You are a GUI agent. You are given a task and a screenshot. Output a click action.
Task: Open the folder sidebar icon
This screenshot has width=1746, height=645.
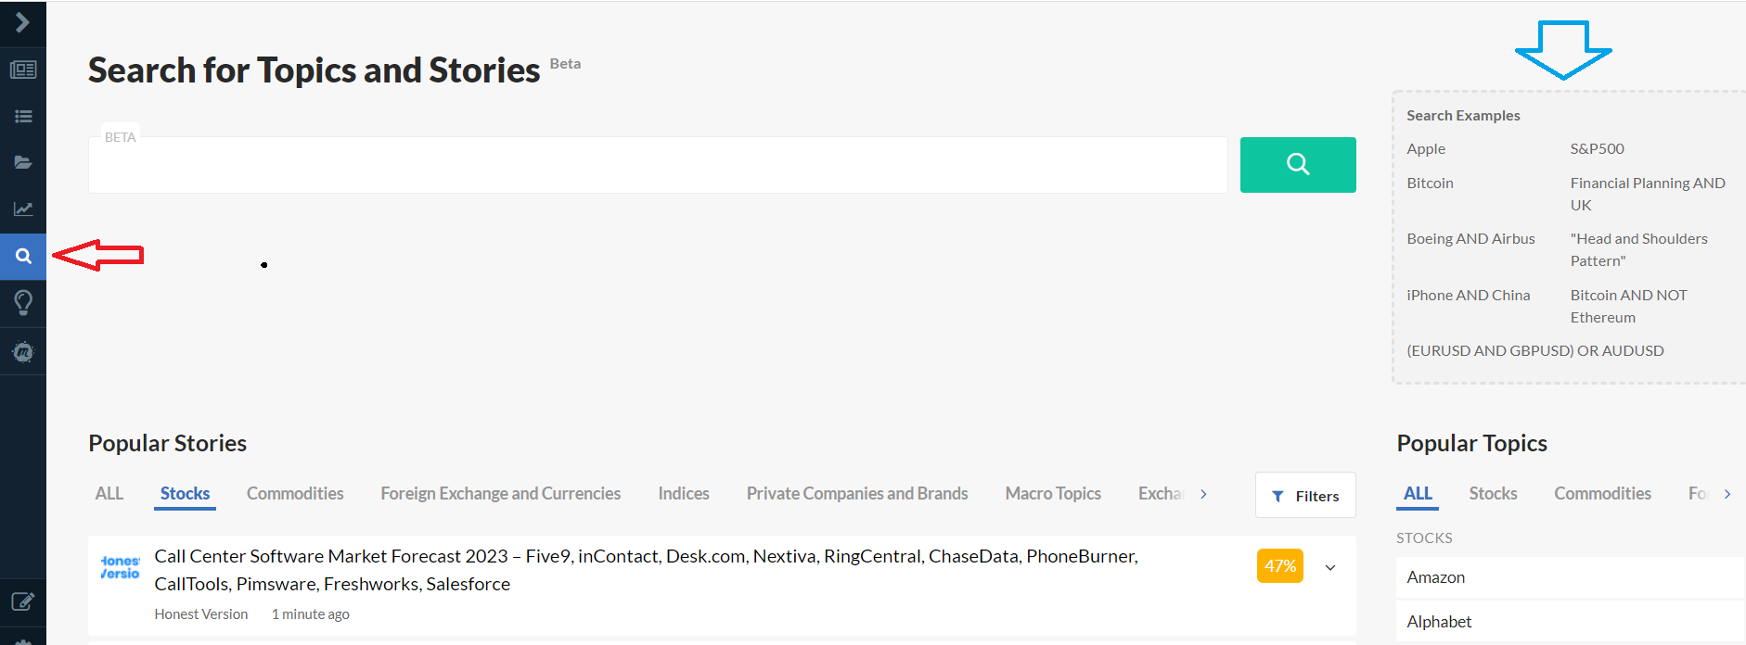click(x=22, y=162)
